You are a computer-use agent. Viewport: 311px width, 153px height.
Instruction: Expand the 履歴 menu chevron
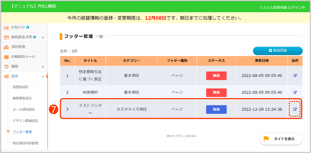click(x=43, y=67)
